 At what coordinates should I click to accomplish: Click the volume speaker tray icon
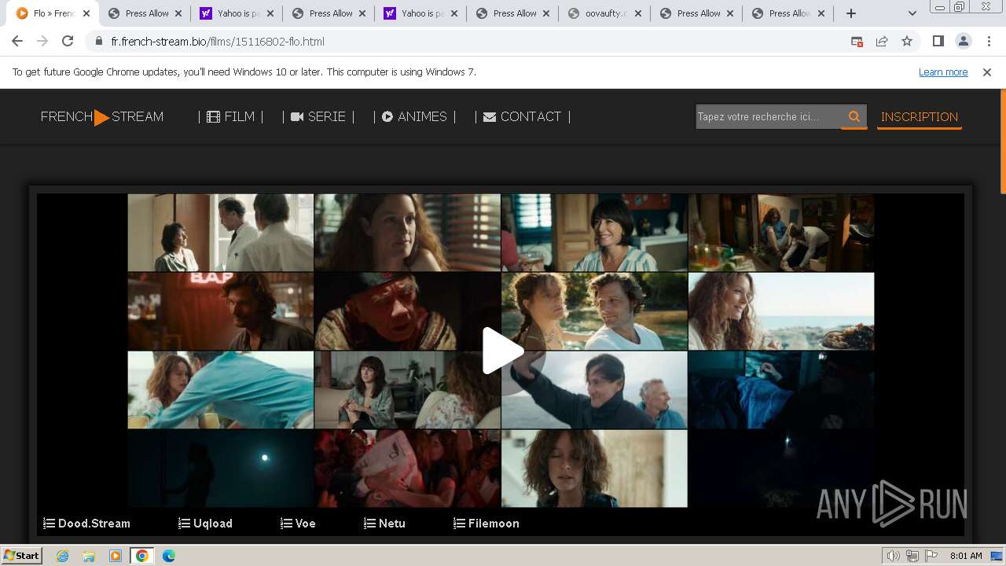click(893, 556)
